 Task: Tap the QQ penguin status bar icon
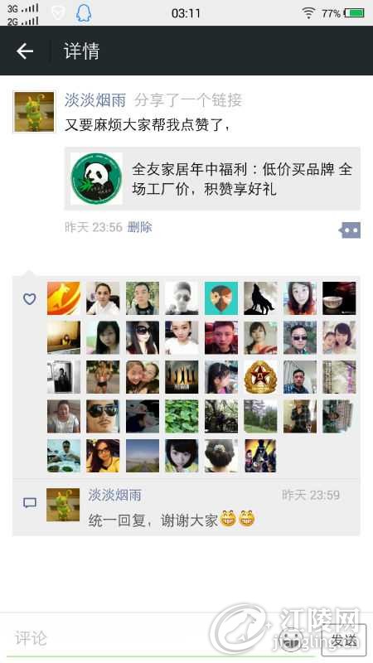click(84, 13)
